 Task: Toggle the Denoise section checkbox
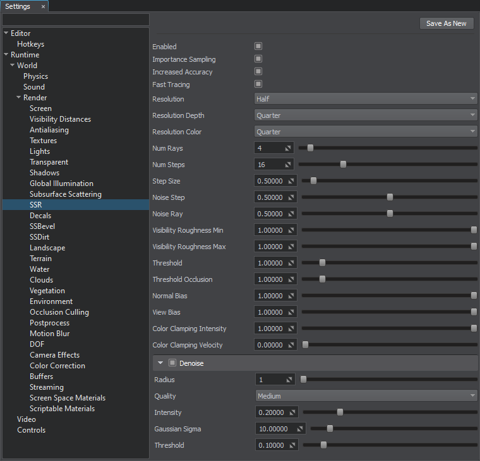click(x=172, y=363)
